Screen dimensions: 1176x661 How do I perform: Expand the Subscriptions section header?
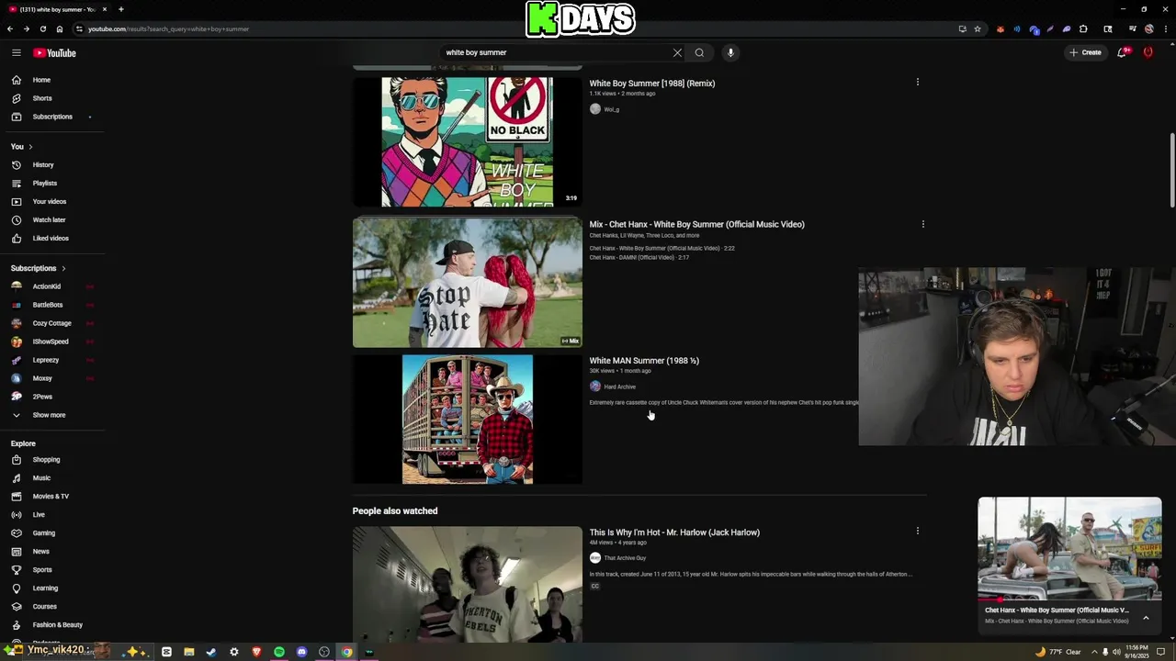[x=39, y=268]
